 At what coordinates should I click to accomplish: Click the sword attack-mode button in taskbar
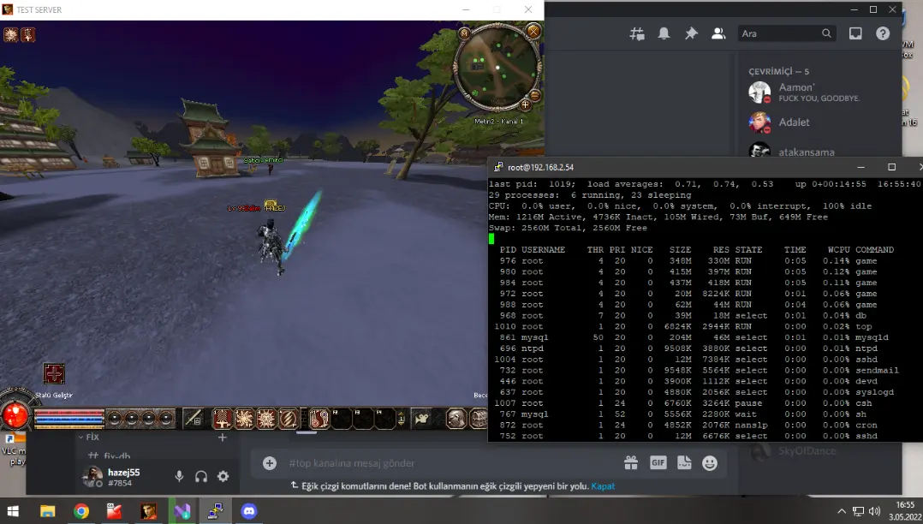tap(194, 419)
